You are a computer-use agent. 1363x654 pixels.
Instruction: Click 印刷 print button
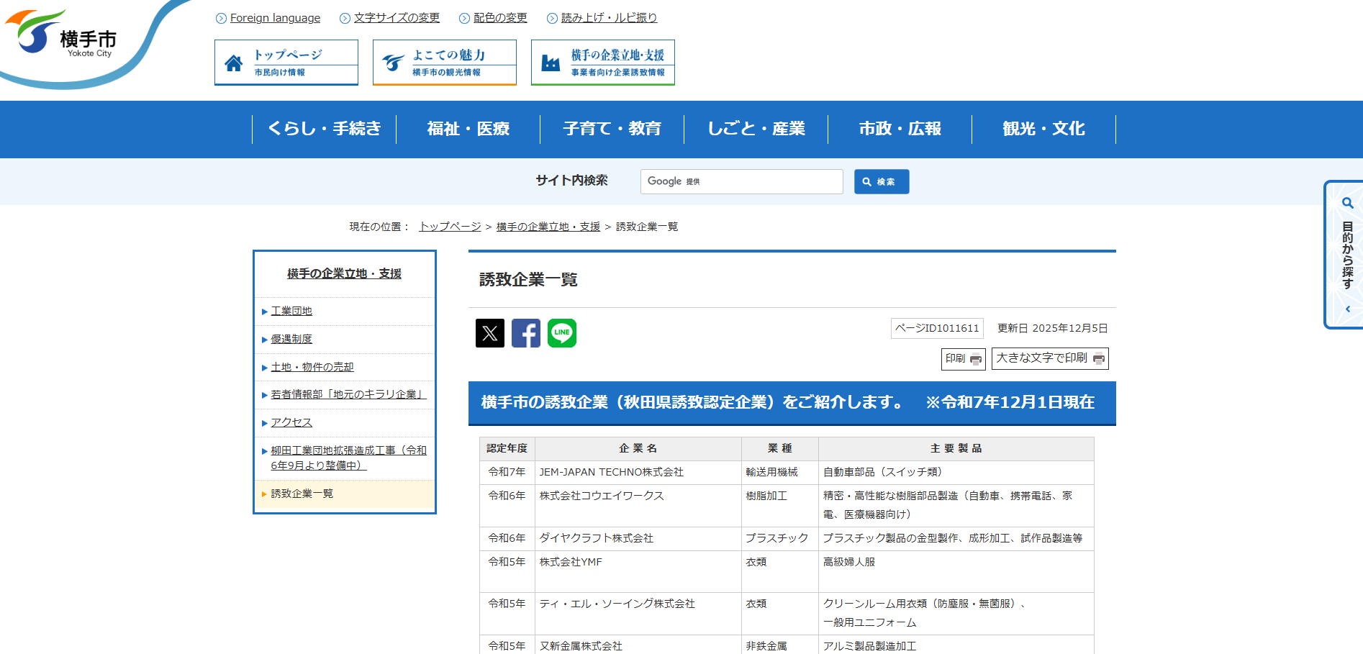point(964,359)
